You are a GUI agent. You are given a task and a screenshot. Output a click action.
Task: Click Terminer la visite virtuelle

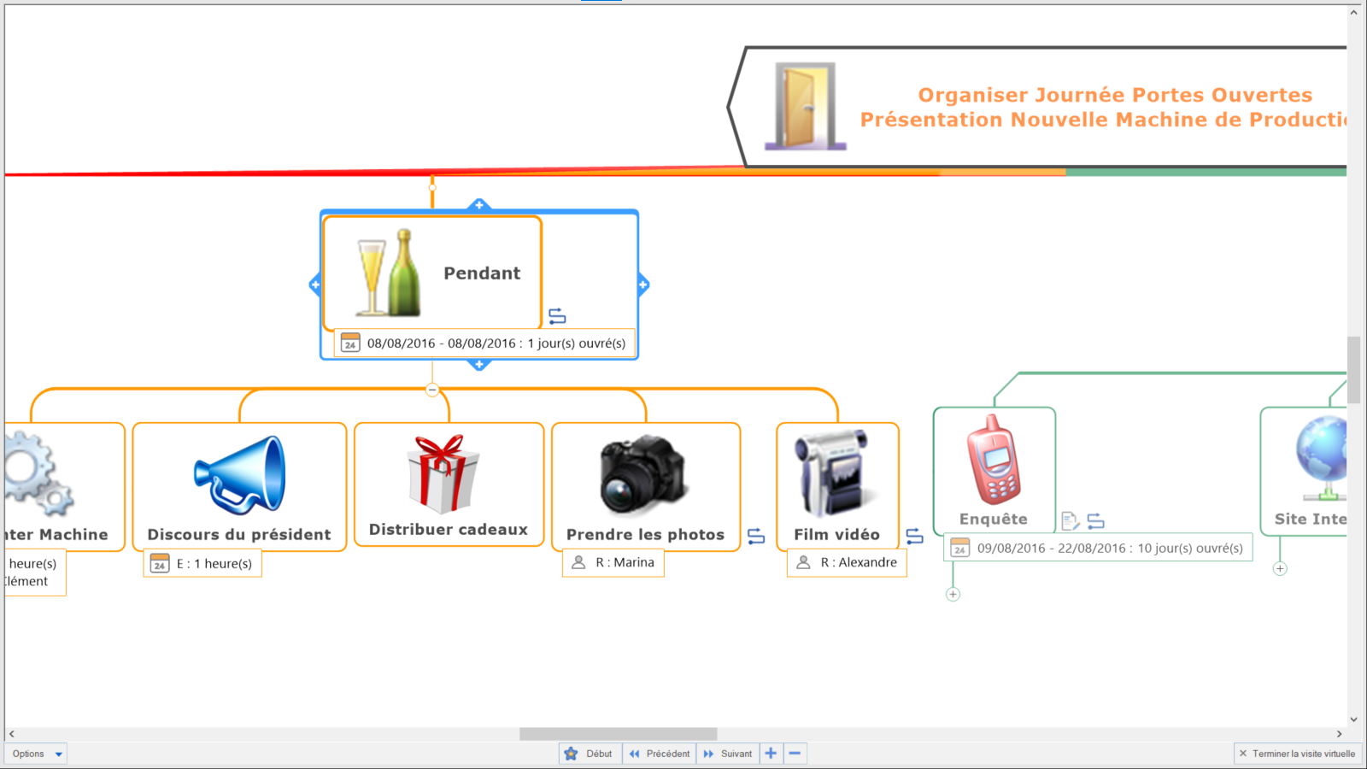click(1296, 754)
